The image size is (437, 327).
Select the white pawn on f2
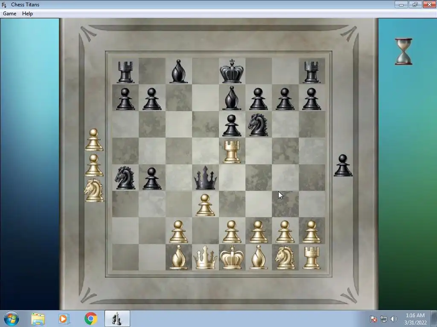click(258, 232)
